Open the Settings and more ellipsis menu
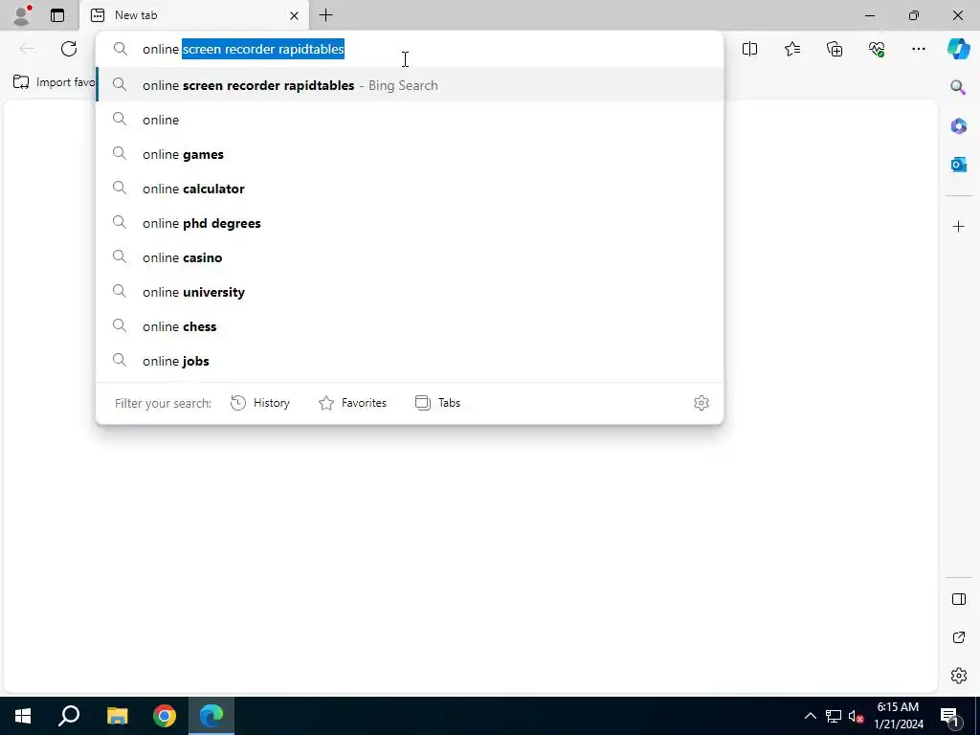The height and width of the screenshot is (735, 980). click(918, 49)
